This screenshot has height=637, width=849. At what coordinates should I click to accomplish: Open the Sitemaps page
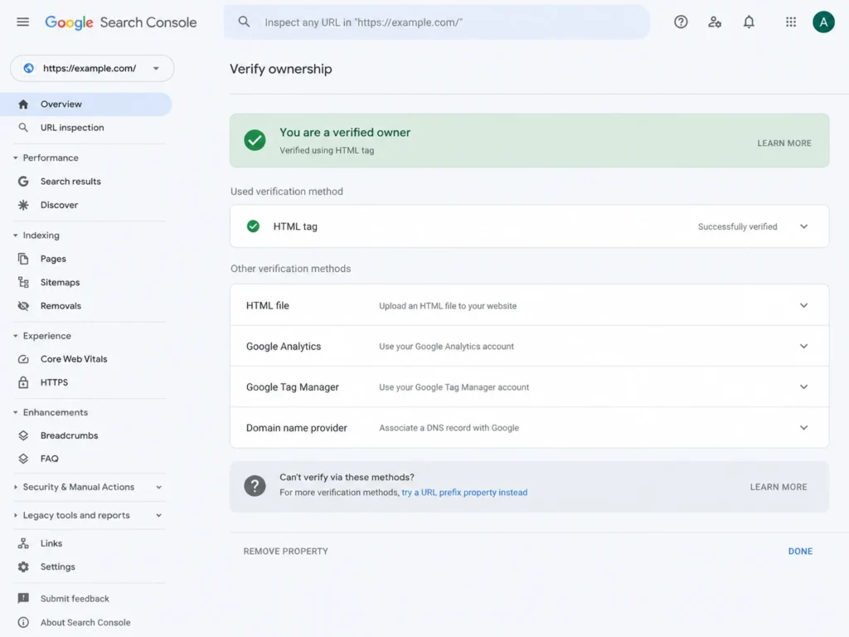pos(60,282)
